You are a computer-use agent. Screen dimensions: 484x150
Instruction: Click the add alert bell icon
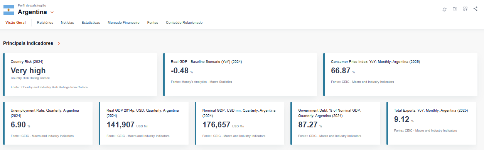click(x=444, y=9)
